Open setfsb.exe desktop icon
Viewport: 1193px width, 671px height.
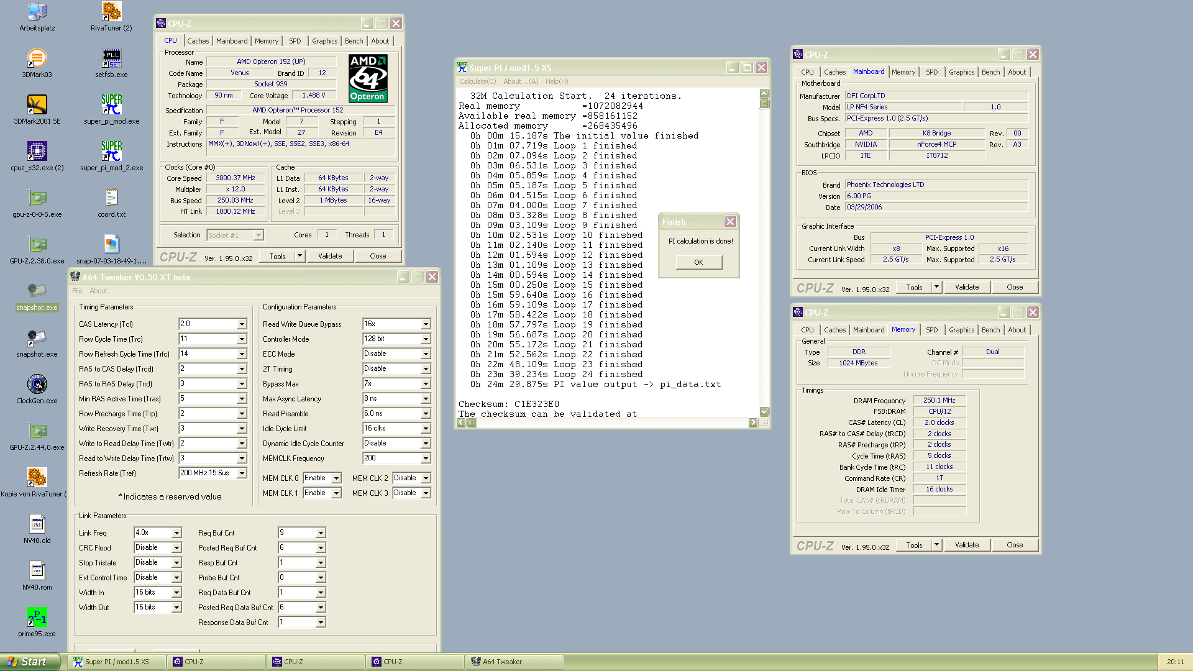point(111,63)
